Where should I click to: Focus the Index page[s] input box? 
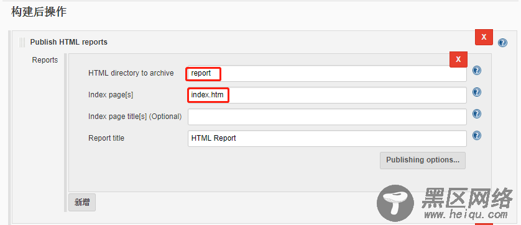point(327,95)
